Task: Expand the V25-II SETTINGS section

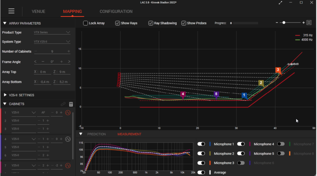Action: coord(5,95)
